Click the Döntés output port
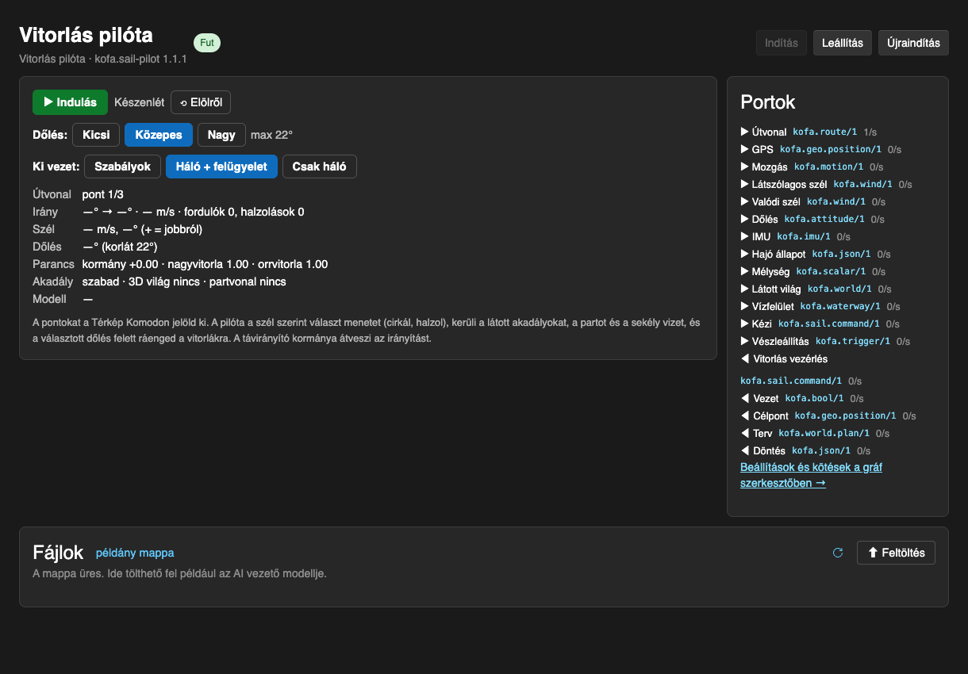This screenshot has height=674, width=968. (805, 450)
